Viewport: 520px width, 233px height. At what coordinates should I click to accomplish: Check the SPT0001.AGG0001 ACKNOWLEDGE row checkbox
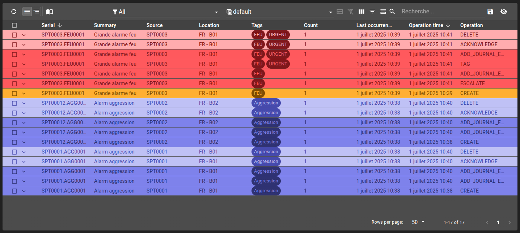click(x=14, y=162)
